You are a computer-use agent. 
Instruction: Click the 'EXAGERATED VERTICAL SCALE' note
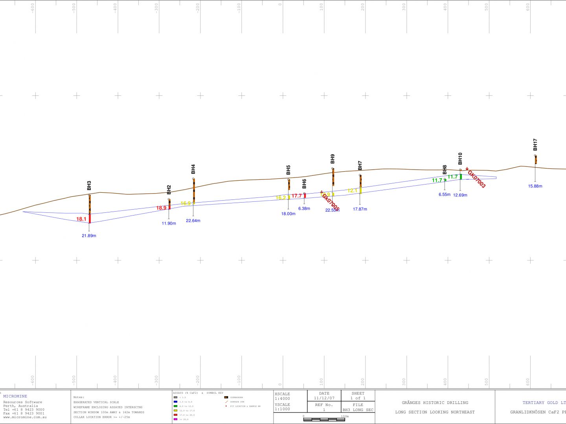96,402
